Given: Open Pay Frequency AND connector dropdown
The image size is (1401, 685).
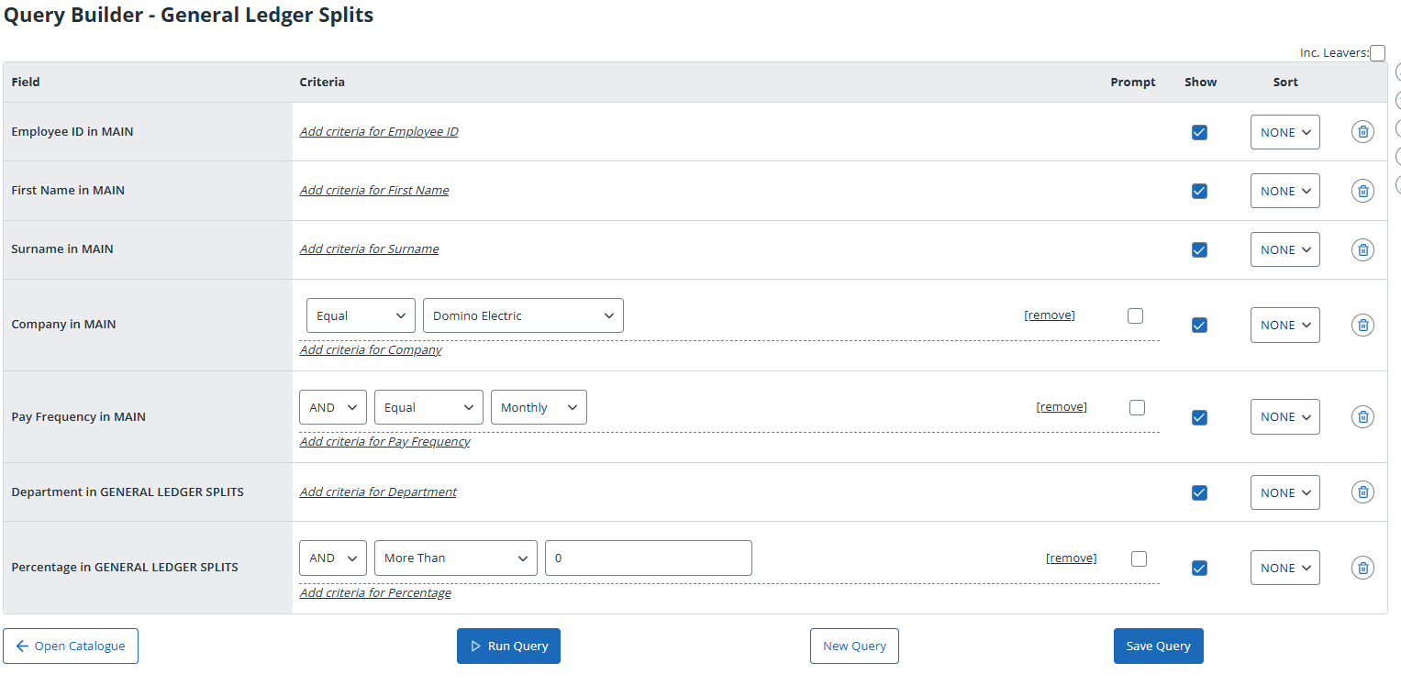Looking at the screenshot, I should [333, 407].
